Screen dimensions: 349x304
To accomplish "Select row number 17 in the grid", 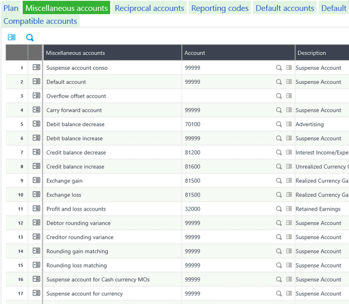I will point(20,294).
